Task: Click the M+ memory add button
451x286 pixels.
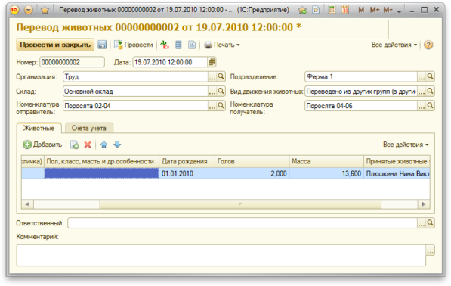Action: [x=375, y=10]
